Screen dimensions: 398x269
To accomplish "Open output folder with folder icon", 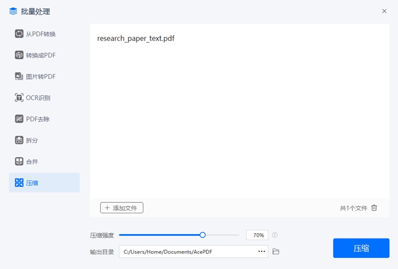I will 276,252.
